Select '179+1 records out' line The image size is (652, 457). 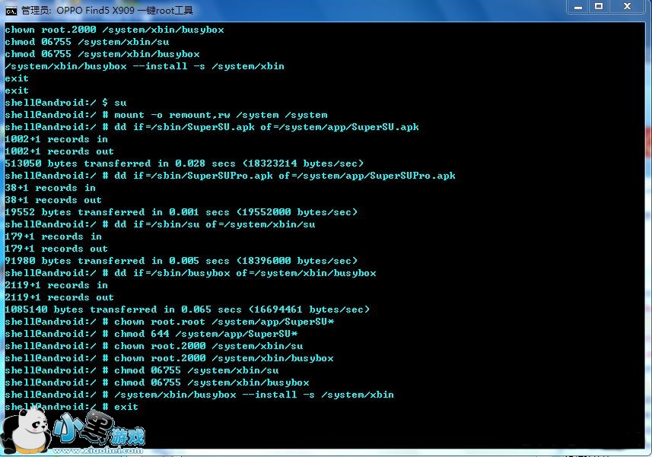[x=56, y=249]
